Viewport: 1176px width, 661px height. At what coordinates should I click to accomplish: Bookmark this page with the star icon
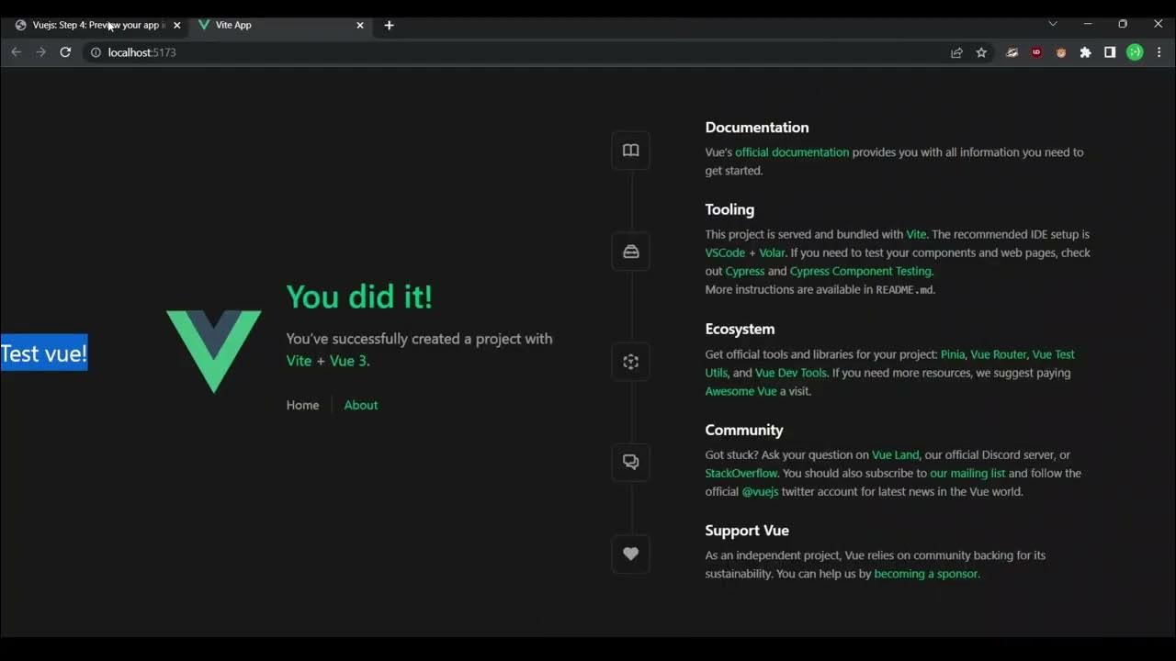pyautogui.click(x=981, y=52)
